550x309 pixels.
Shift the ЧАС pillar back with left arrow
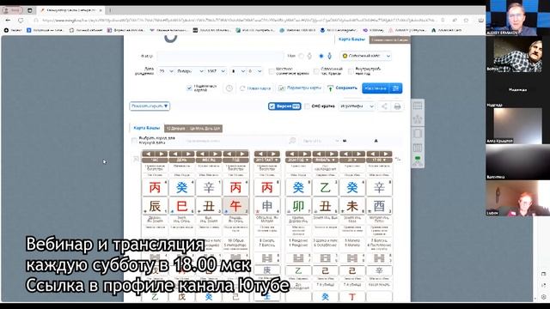point(149,154)
